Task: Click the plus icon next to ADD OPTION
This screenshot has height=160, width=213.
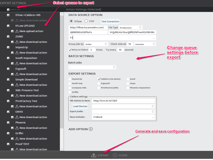Action: 91,129
